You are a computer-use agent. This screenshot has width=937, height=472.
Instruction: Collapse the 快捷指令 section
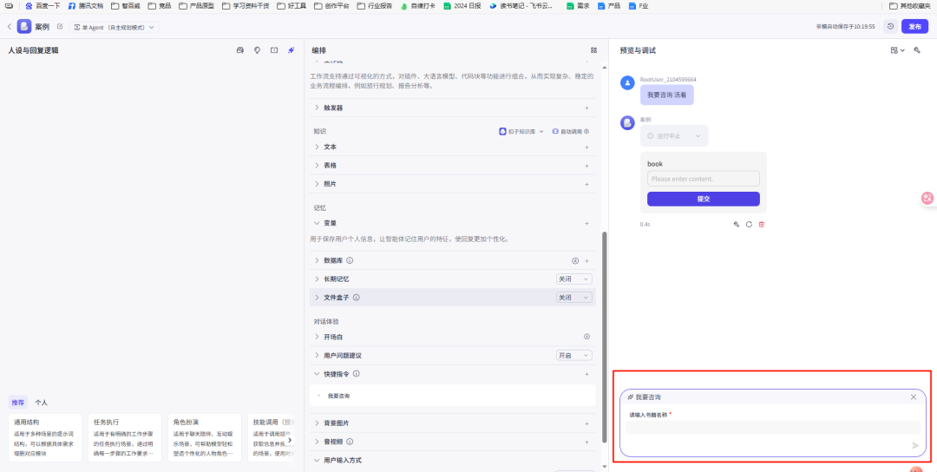point(318,374)
